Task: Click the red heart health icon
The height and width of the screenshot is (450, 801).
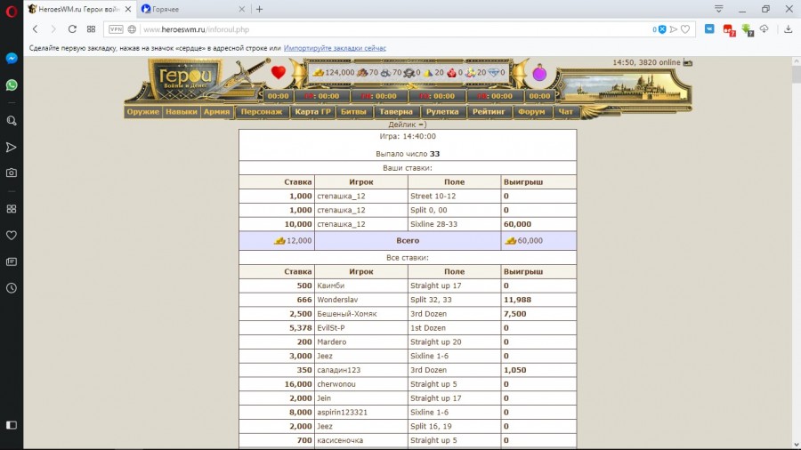Action: [279, 73]
